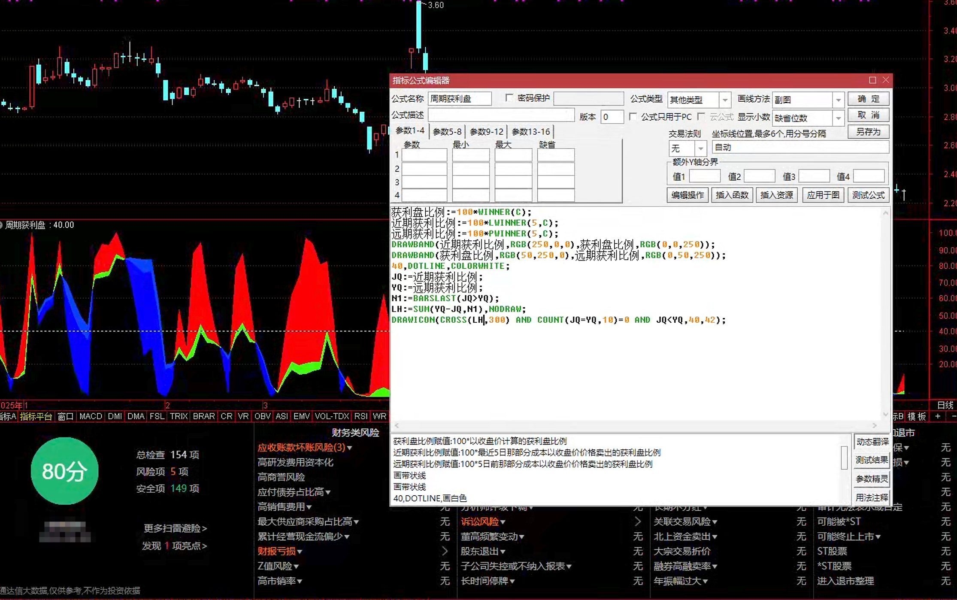Select the MACD indicator tab
957x600 pixels.
click(x=91, y=416)
